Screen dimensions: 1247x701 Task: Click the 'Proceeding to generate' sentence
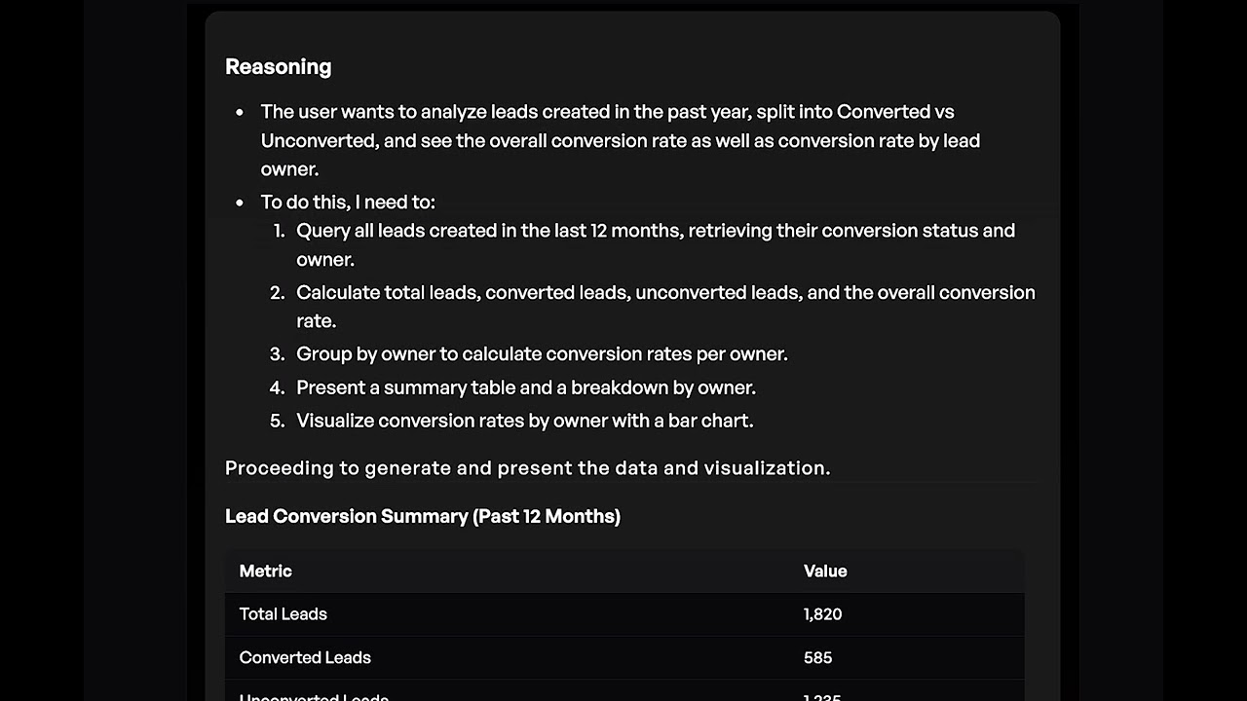pyautogui.click(x=527, y=467)
